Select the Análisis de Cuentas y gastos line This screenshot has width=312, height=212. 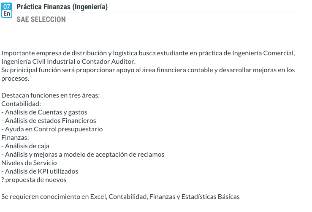[44, 112]
